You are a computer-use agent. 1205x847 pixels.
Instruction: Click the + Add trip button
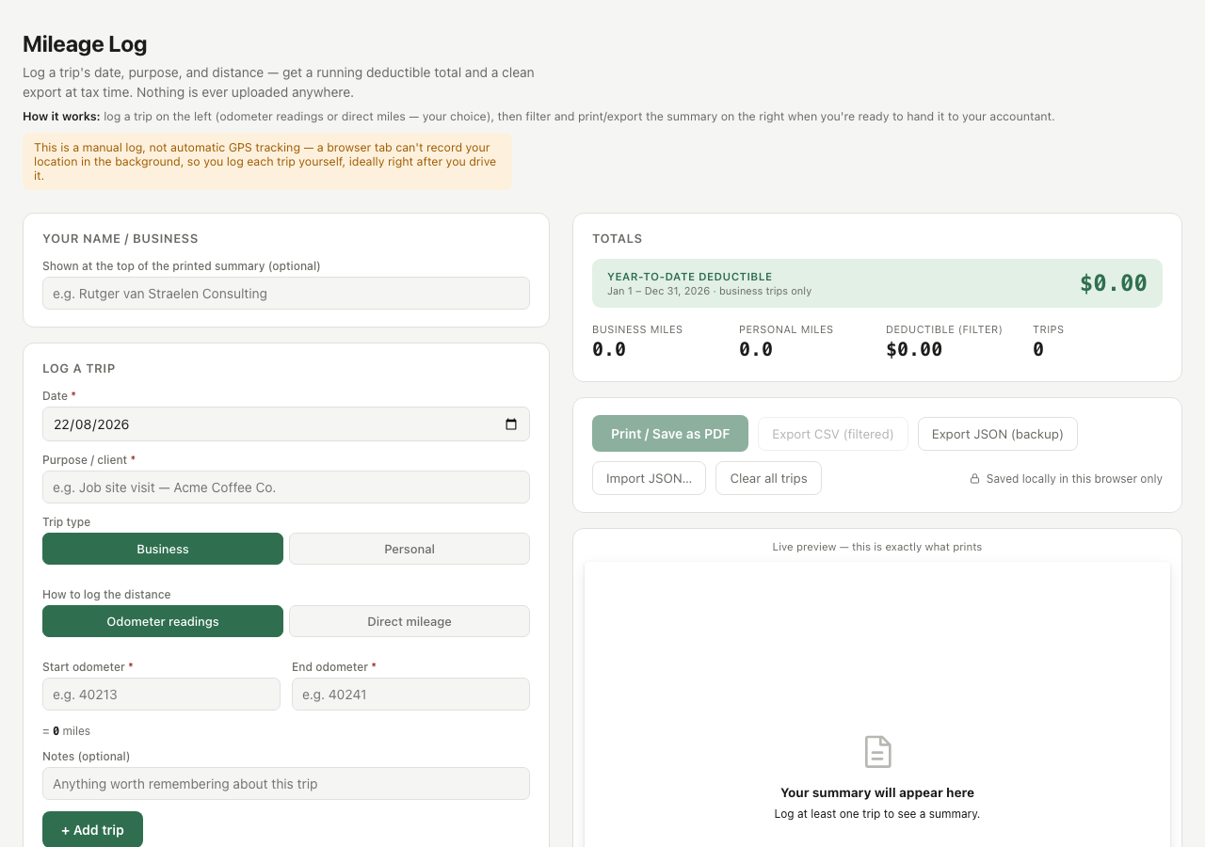[x=92, y=829]
